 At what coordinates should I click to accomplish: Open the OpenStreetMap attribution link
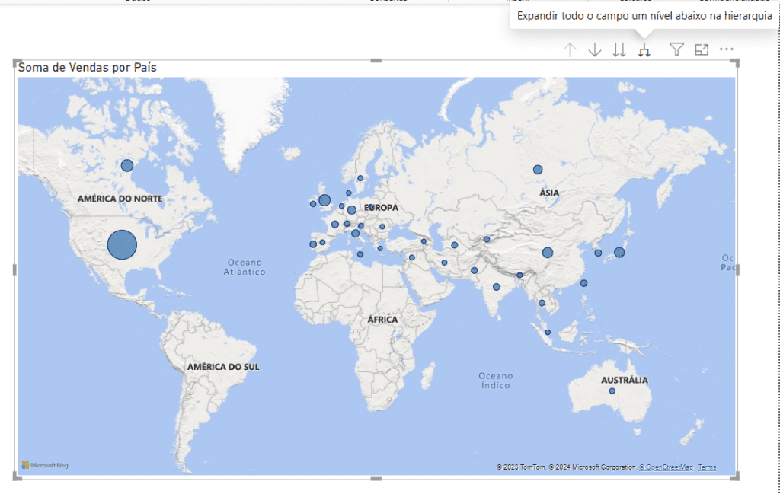[x=668, y=467]
